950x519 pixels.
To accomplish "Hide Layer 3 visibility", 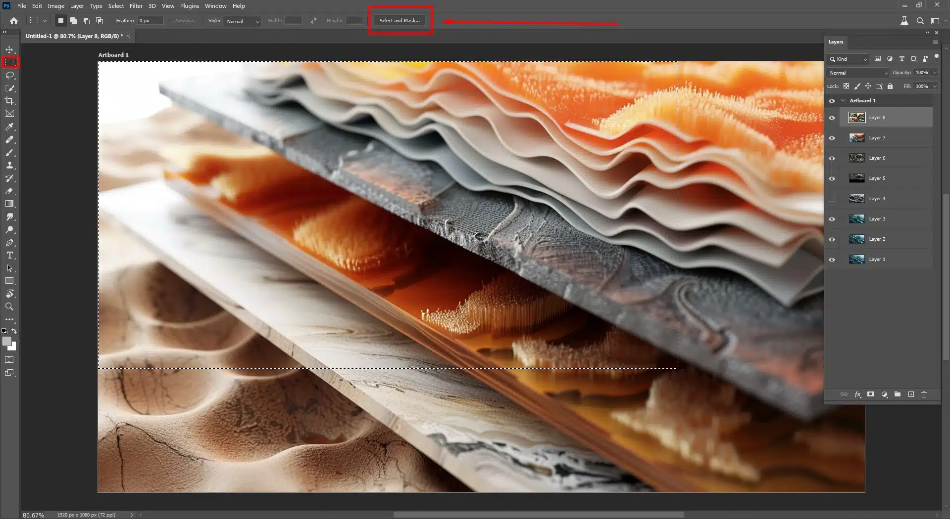I will 832,219.
